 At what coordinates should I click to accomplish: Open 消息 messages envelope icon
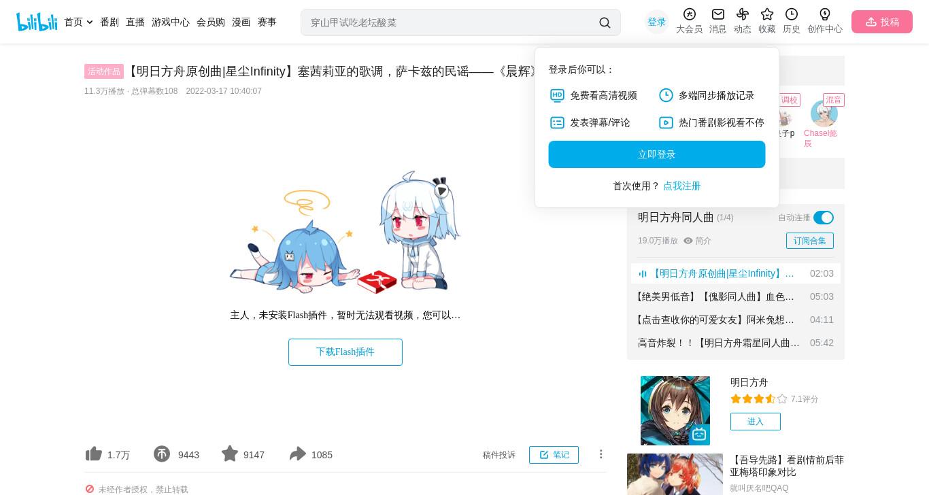(x=717, y=14)
